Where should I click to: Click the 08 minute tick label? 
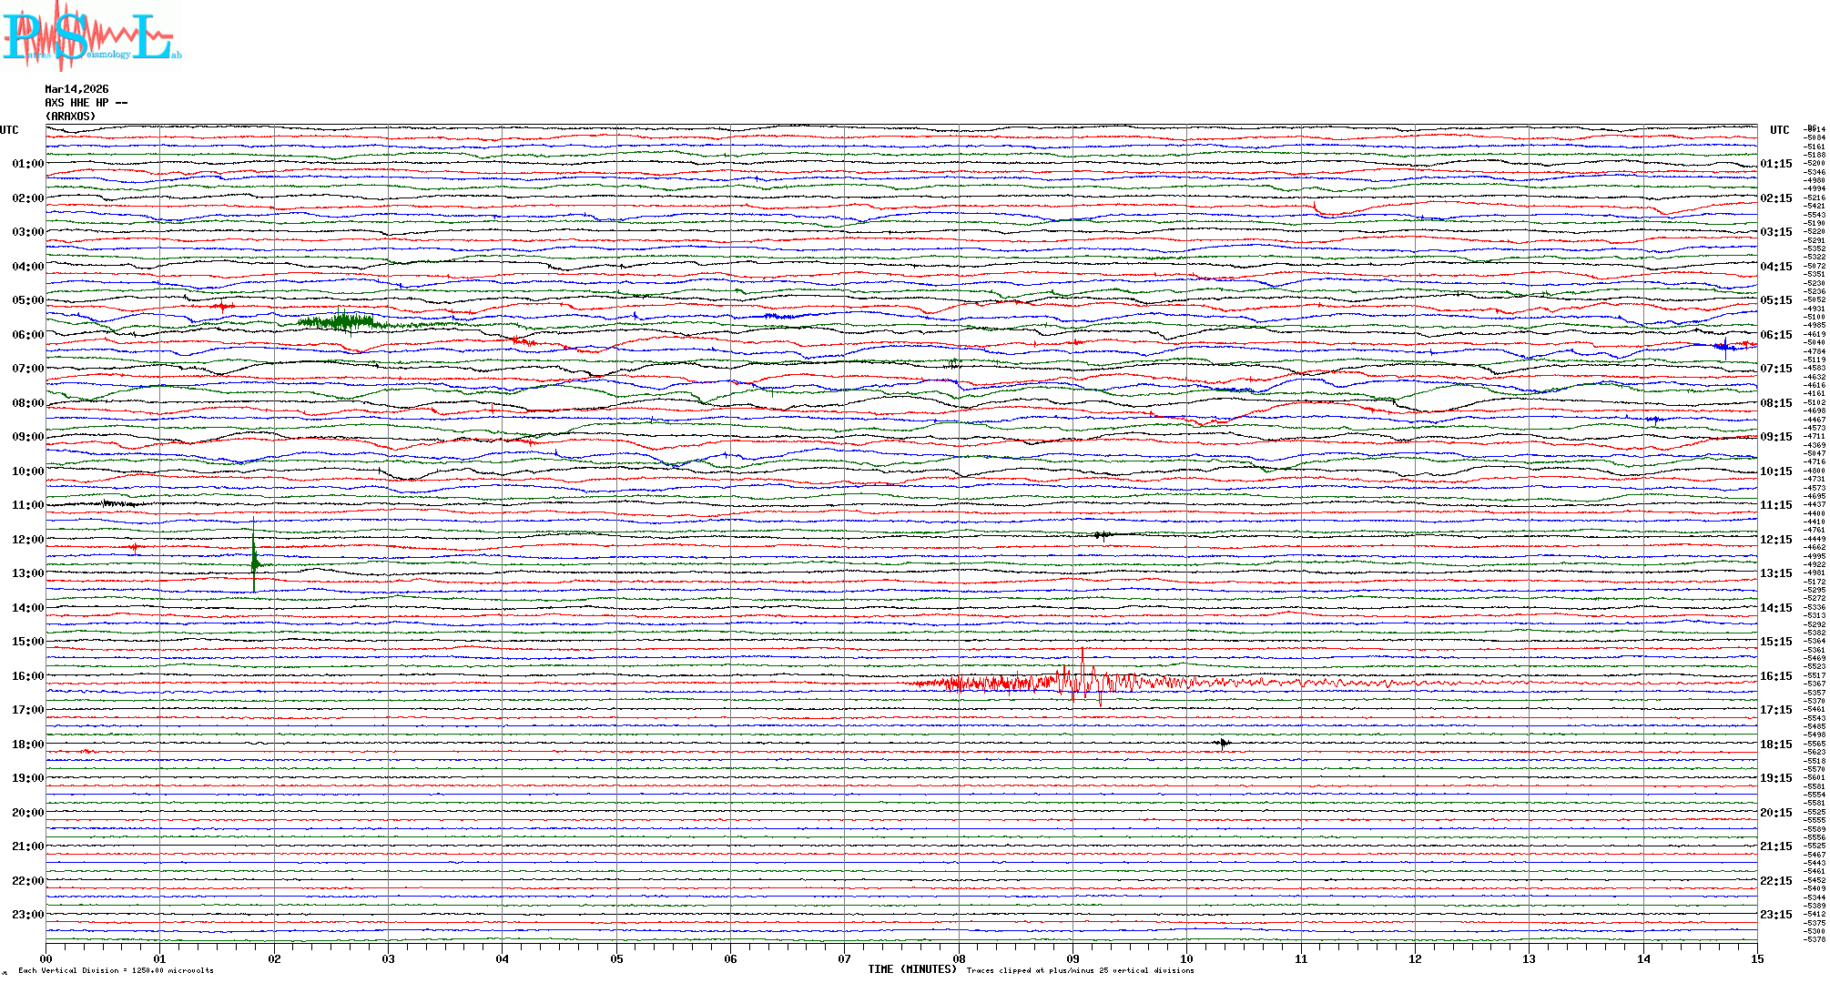959,959
